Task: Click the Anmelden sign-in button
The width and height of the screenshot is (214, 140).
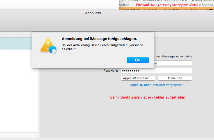Action: 175,78
